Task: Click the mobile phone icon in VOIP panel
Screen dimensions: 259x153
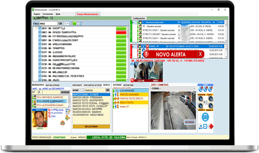Action: point(205,117)
